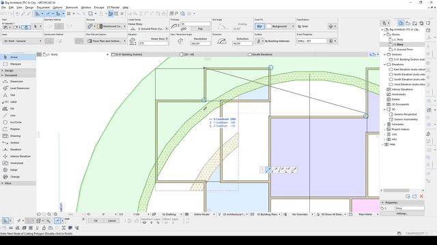Click the Cancel button in the control box
437x245 pixels.
coord(112,220)
